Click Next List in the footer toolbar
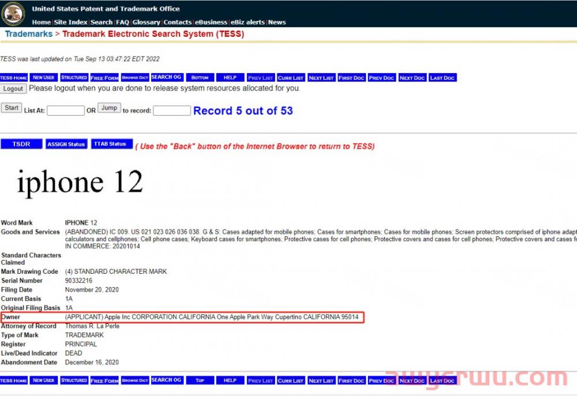Viewport: 577px width, 396px height. tap(321, 380)
